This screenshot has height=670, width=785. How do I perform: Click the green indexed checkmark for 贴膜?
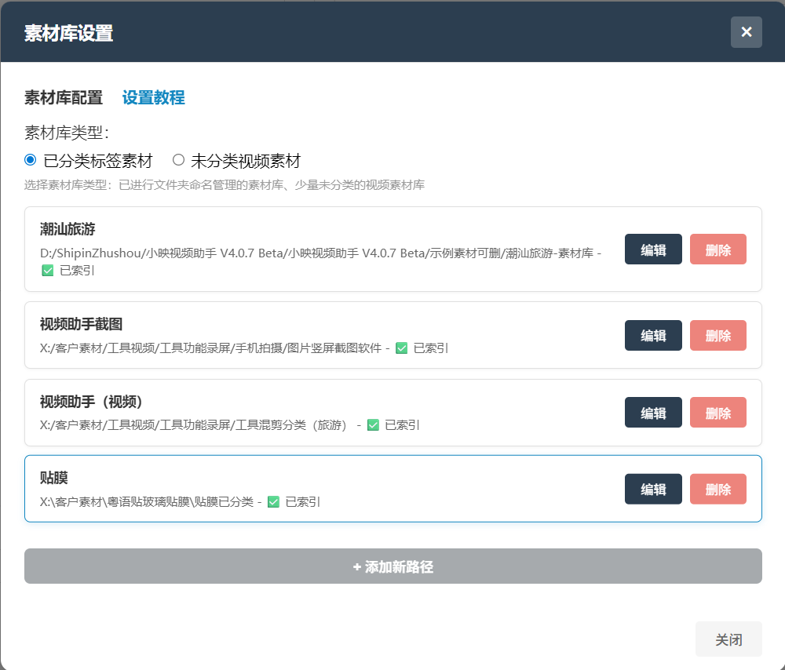(x=273, y=502)
